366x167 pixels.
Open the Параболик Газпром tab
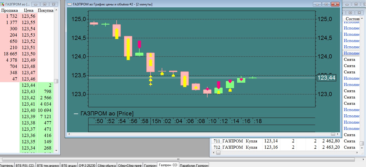coord(194,165)
